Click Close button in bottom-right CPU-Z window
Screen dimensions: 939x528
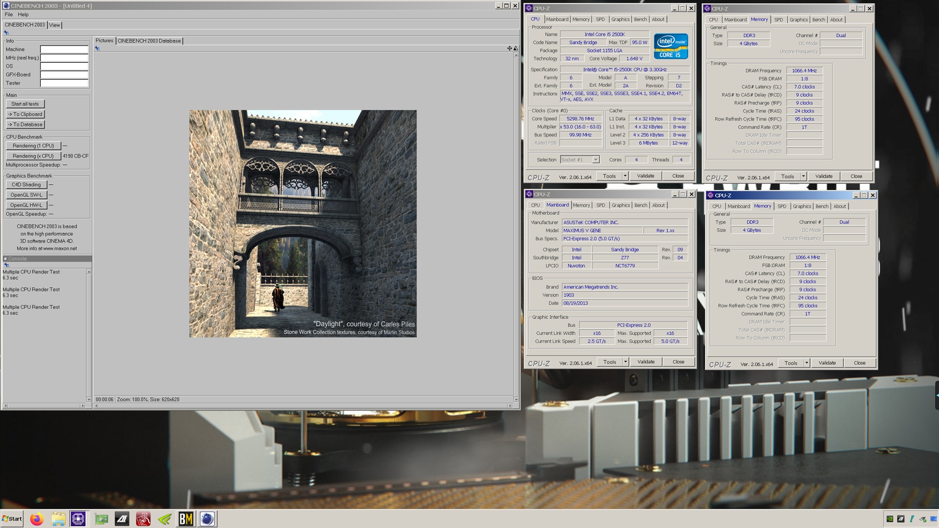(860, 363)
